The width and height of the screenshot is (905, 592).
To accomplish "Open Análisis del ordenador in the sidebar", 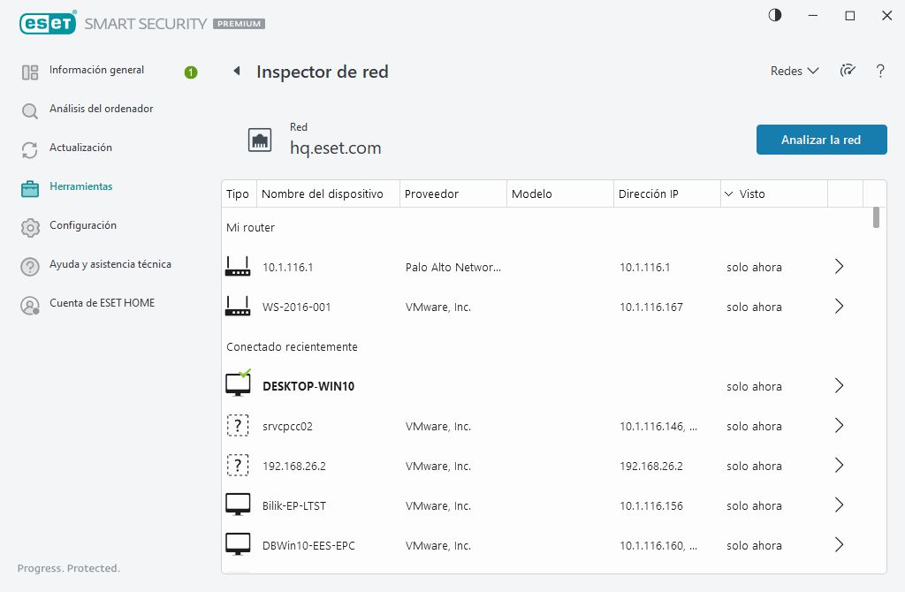I will coord(101,109).
